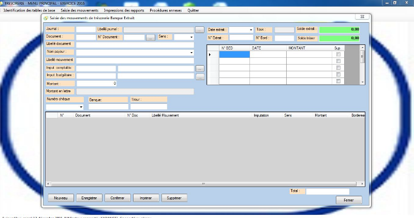Tick the Sup checkbox in the third row
Screen dimensions: 414x218
coord(338,68)
